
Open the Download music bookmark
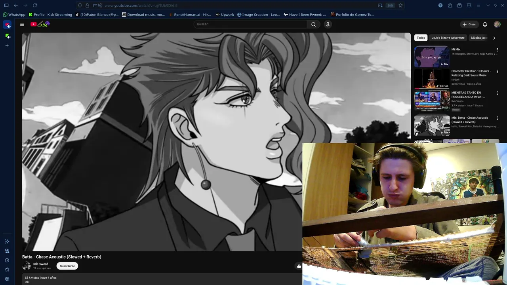pos(143,15)
